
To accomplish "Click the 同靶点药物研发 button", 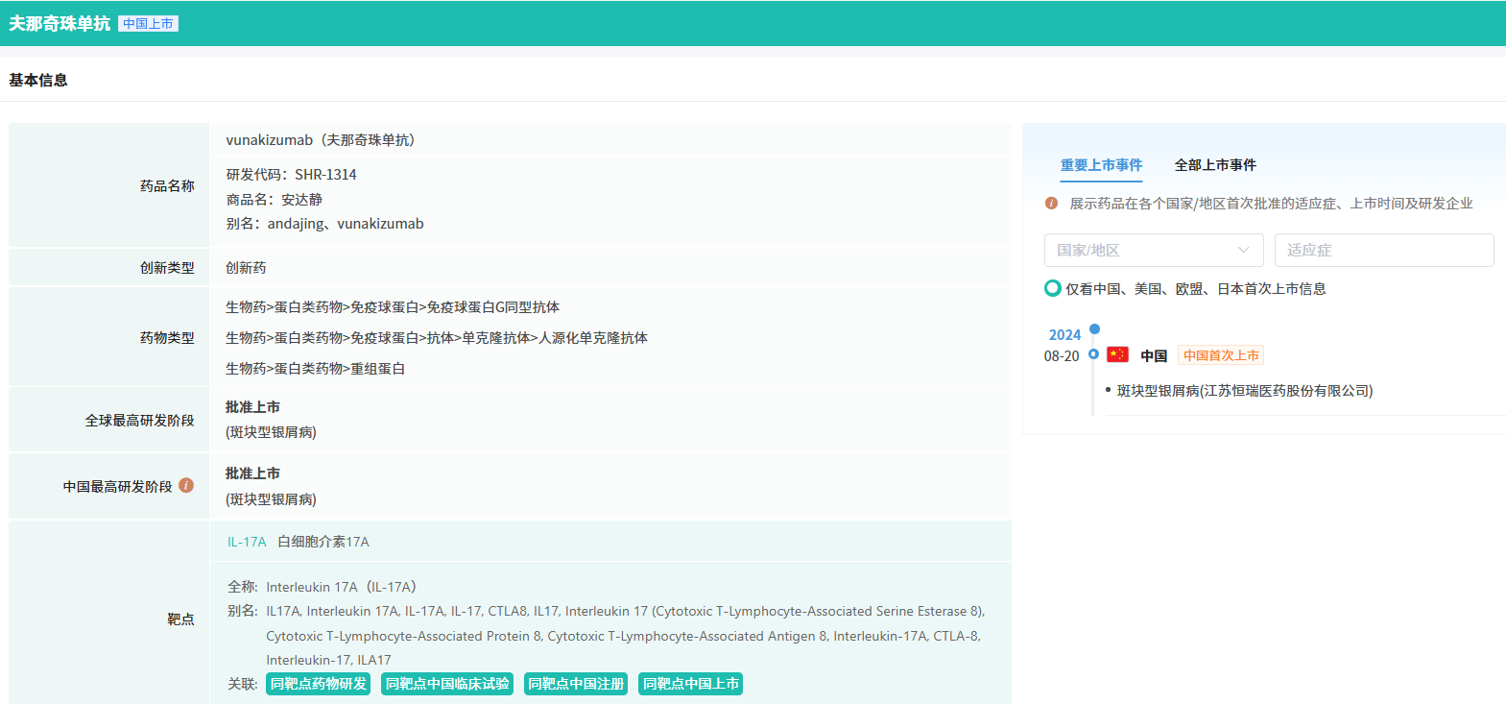I will (318, 684).
